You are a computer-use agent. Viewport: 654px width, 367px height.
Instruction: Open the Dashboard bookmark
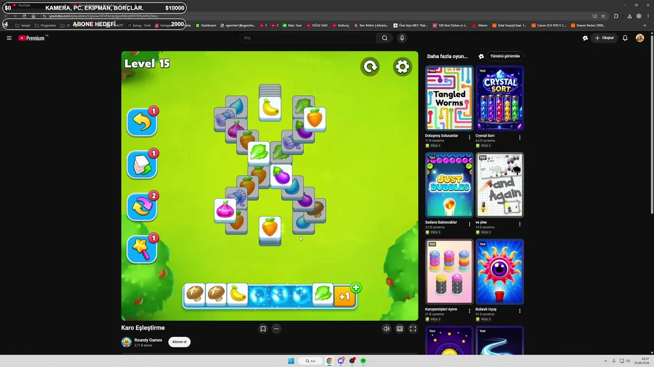pos(206,25)
